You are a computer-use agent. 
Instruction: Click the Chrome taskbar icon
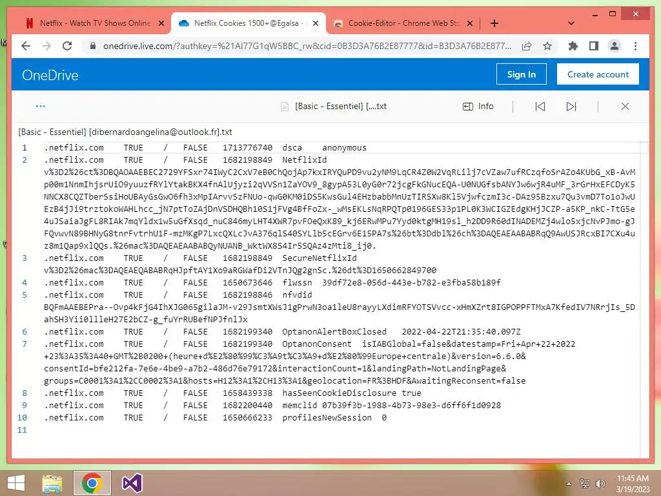(x=92, y=483)
